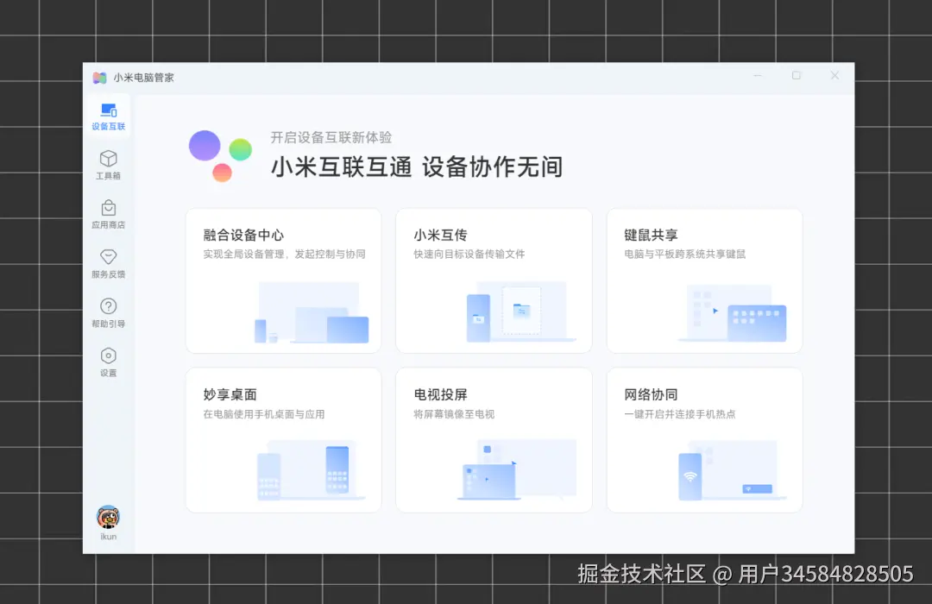Click the text 快速向目标设备传输文件

(x=469, y=255)
